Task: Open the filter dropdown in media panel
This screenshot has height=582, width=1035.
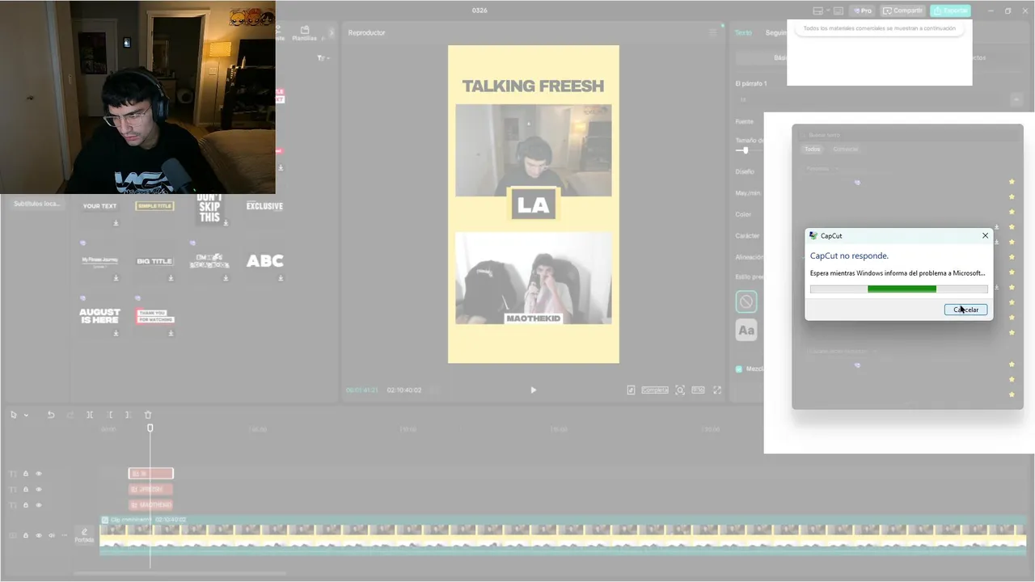Action: (x=323, y=58)
